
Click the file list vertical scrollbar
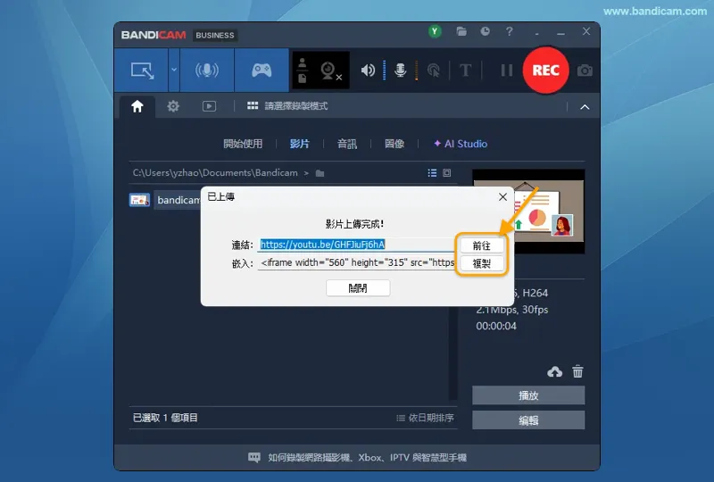(x=452, y=353)
